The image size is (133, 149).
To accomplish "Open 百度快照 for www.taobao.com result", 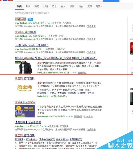I will pyautogui.click(x=56, y=23).
